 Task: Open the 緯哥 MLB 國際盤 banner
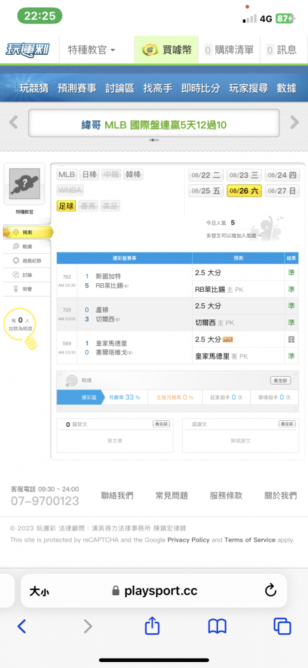point(154,123)
